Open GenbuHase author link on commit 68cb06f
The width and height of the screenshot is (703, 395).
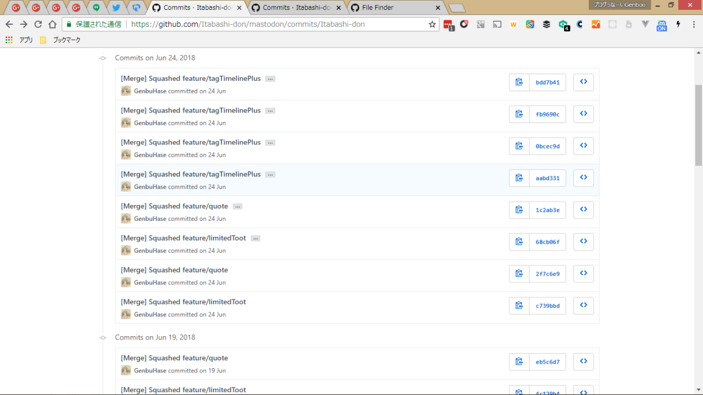pos(150,251)
